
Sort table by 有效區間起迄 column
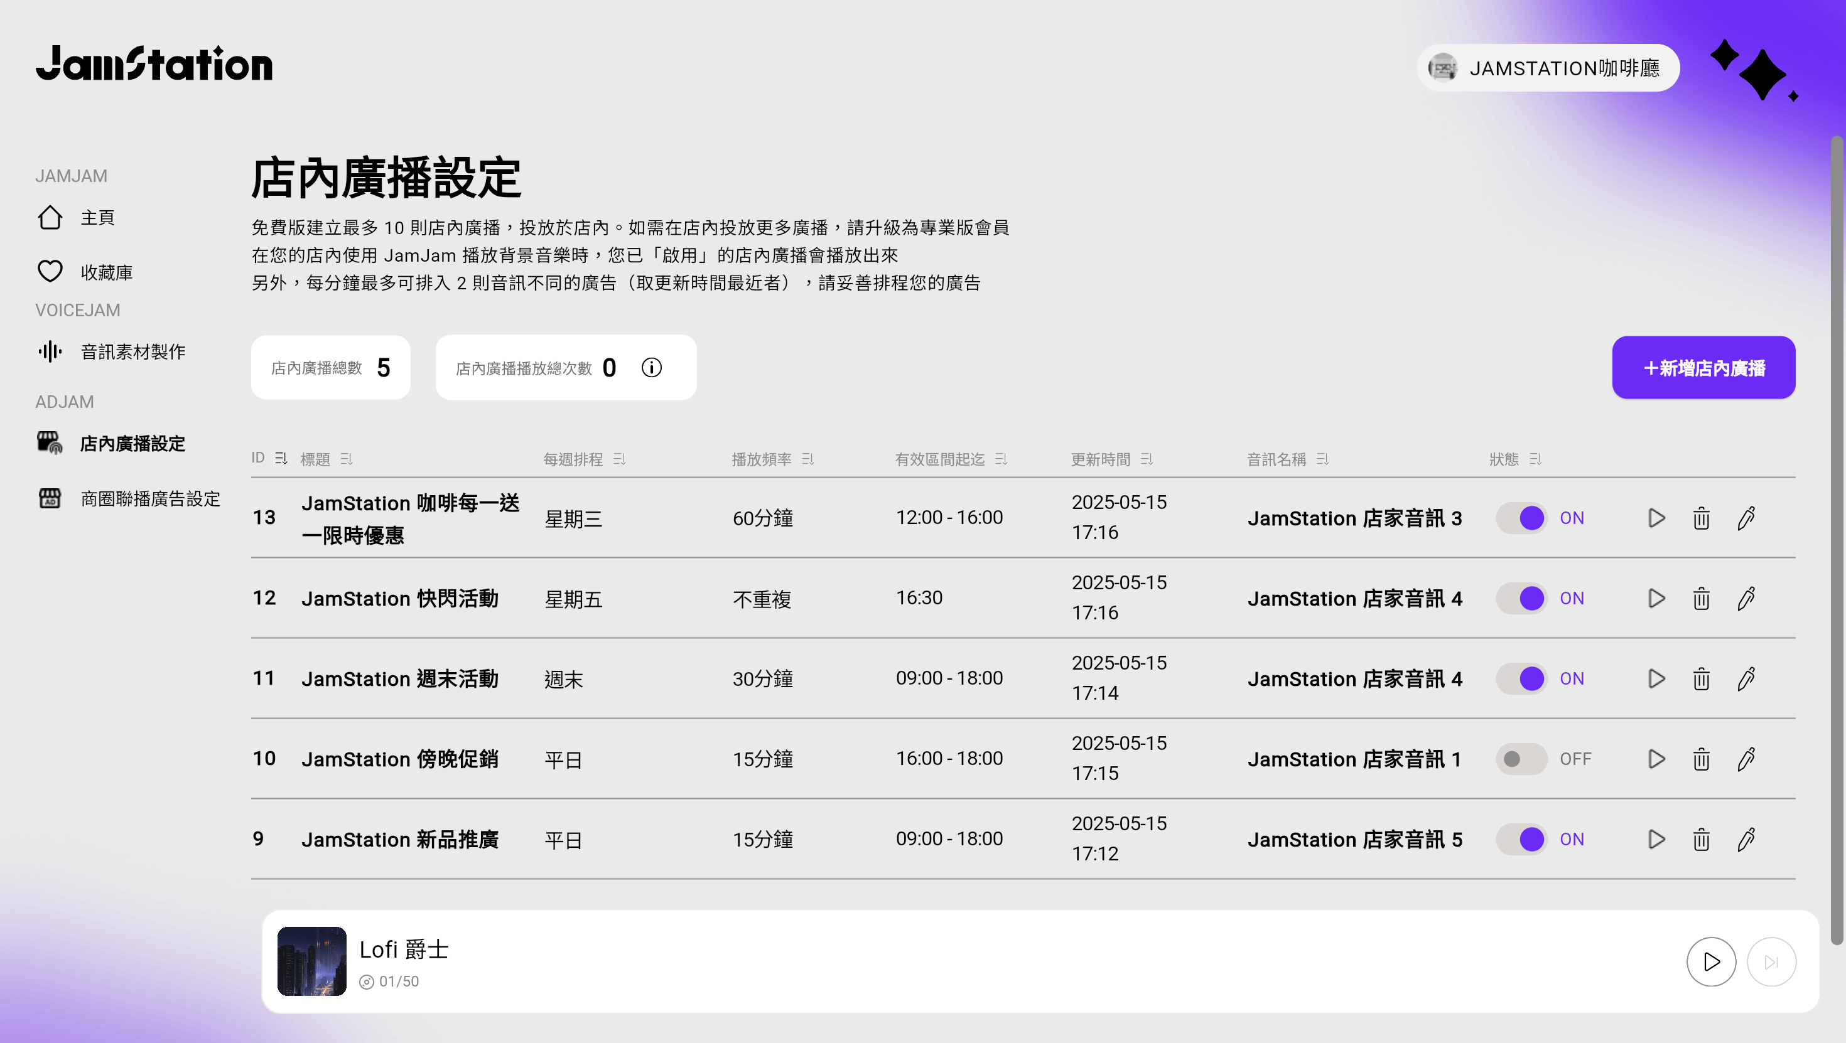click(1002, 459)
